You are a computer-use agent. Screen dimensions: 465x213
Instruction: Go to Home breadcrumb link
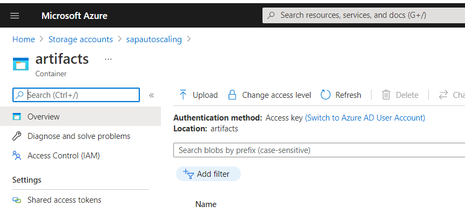click(23, 39)
